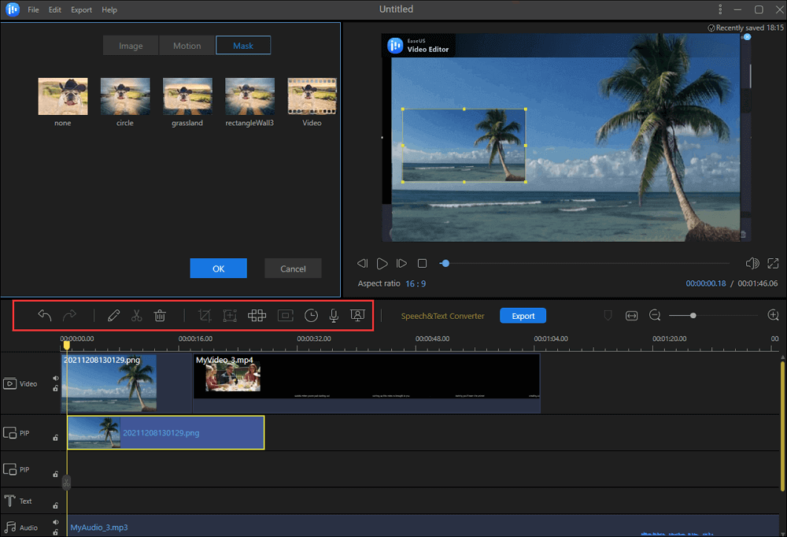Screen dimensions: 787x537
Task: Click the Zoom to fit timeline icon
Action: [x=631, y=316]
